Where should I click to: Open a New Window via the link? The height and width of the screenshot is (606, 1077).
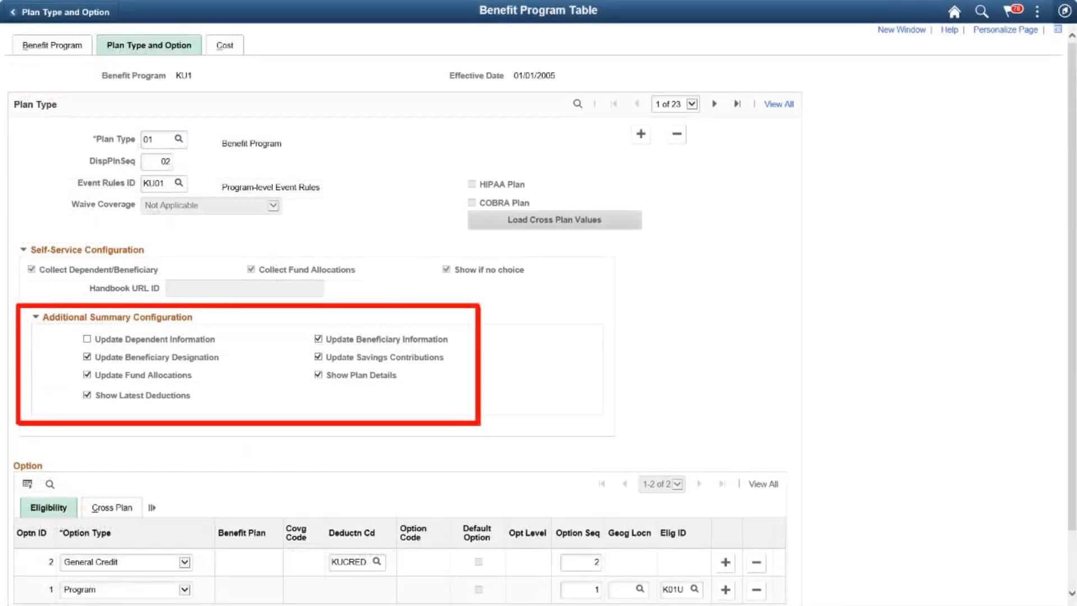[901, 29]
